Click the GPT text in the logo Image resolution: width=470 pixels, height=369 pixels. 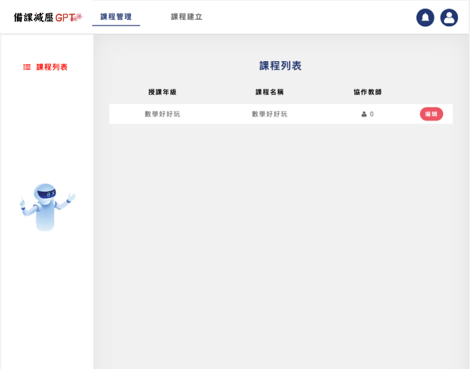tap(65, 17)
